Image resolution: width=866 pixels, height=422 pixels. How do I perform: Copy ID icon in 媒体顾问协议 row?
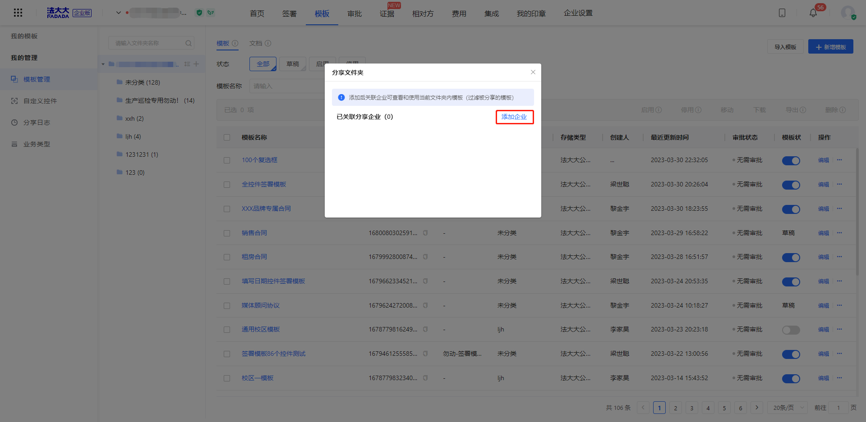425,305
